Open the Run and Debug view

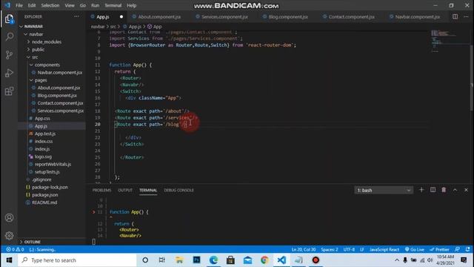click(x=10, y=73)
